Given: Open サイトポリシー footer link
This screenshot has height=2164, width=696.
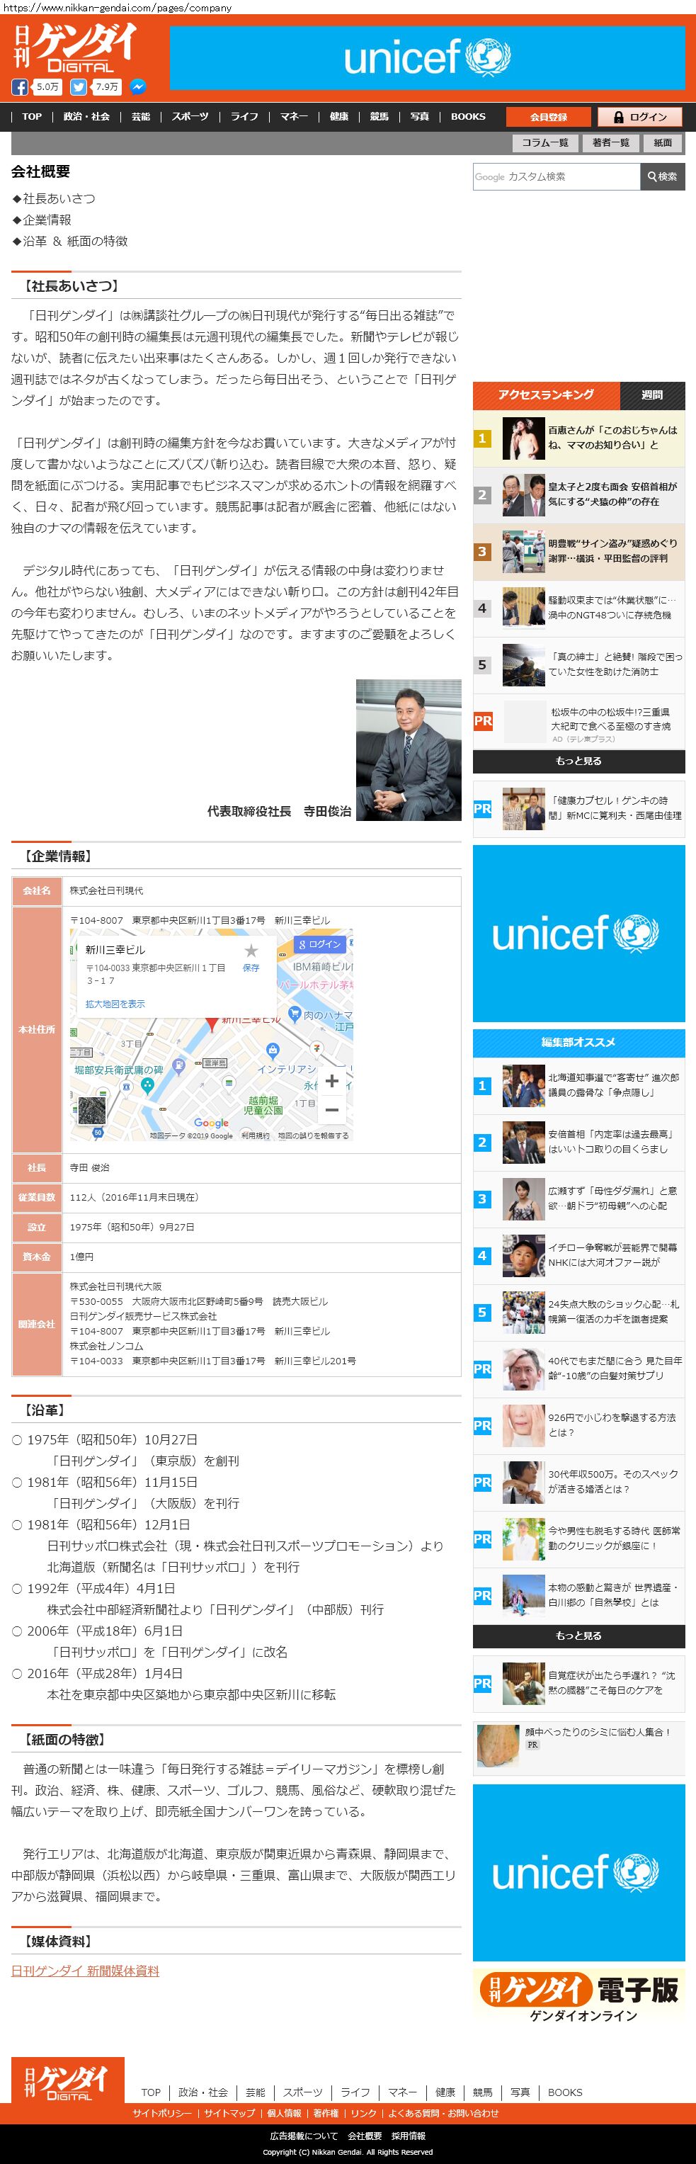Looking at the screenshot, I should tap(162, 2113).
